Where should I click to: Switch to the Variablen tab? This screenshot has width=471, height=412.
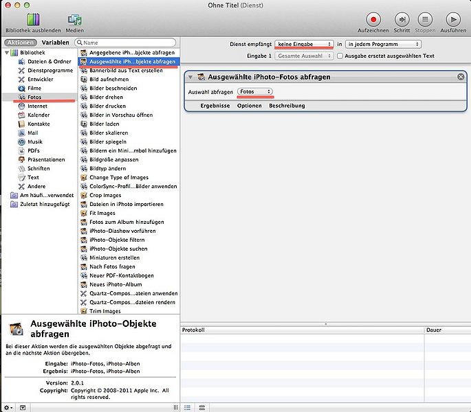[x=55, y=43]
